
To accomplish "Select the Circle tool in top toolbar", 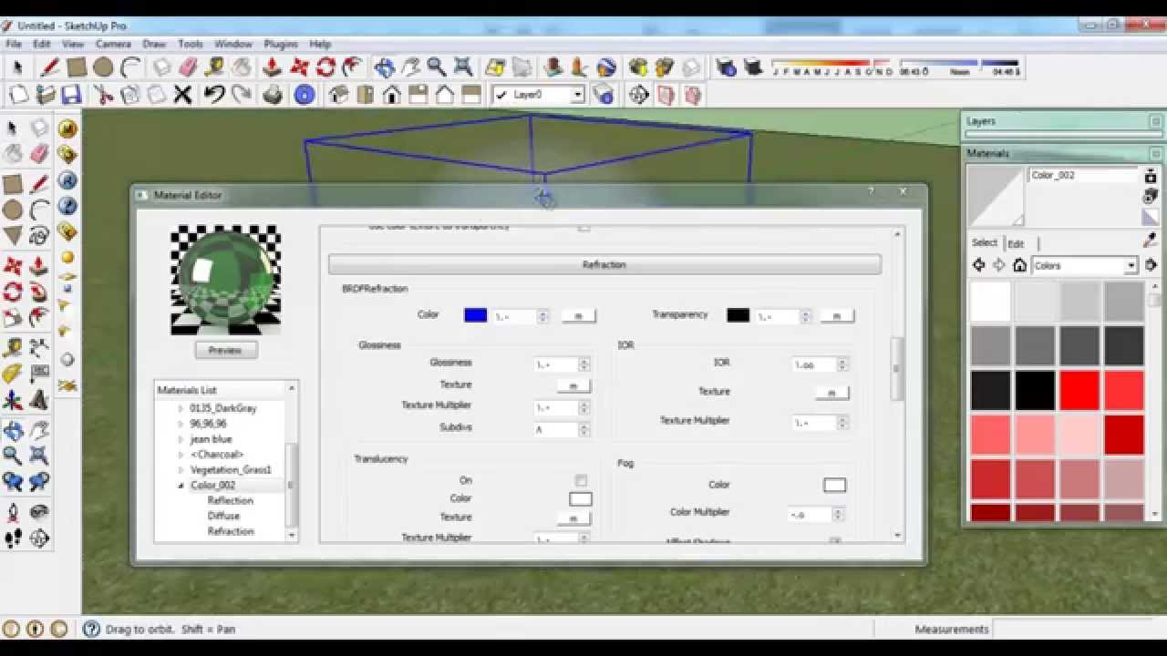I will 103,67.
